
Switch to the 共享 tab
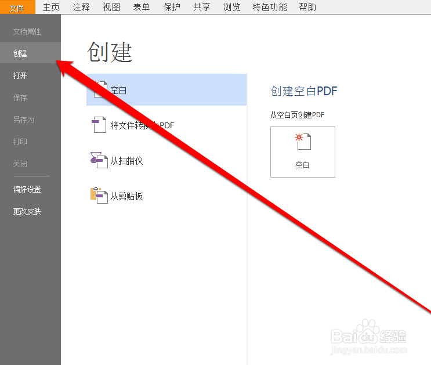click(x=202, y=7)
